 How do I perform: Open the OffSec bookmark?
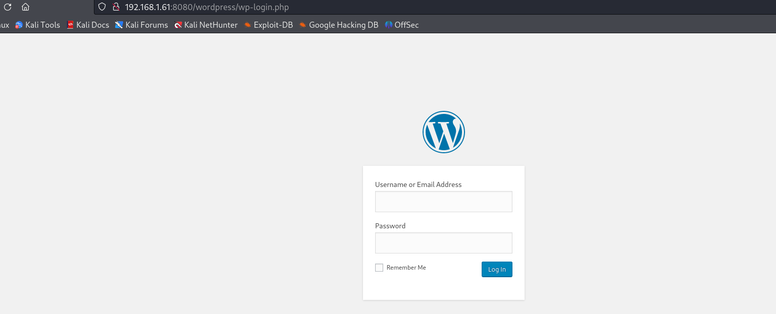pos(401,25)
